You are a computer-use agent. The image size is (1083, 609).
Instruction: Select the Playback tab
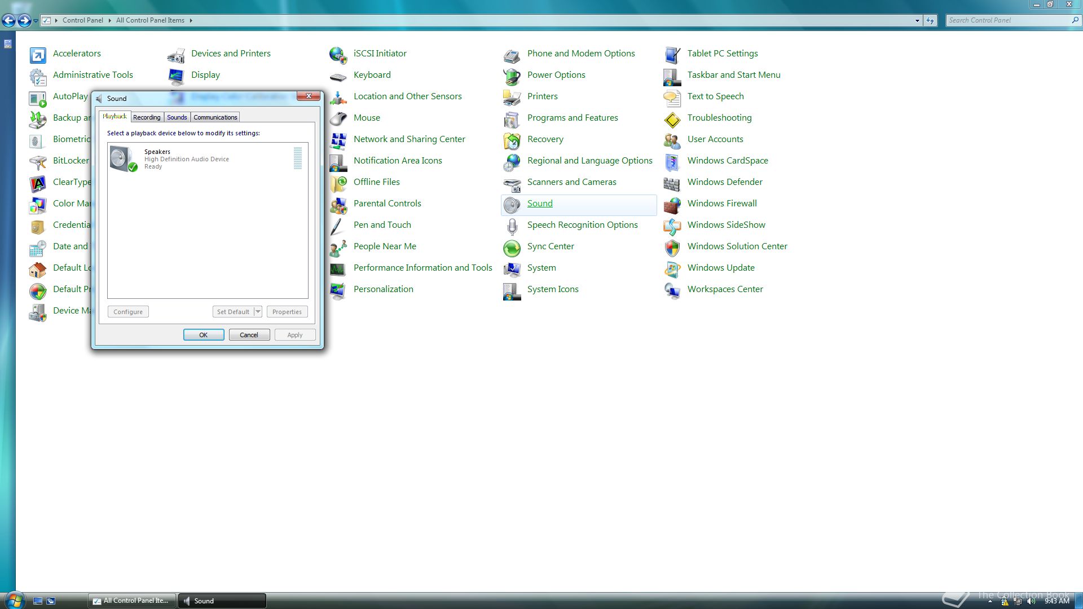[115, 116]
